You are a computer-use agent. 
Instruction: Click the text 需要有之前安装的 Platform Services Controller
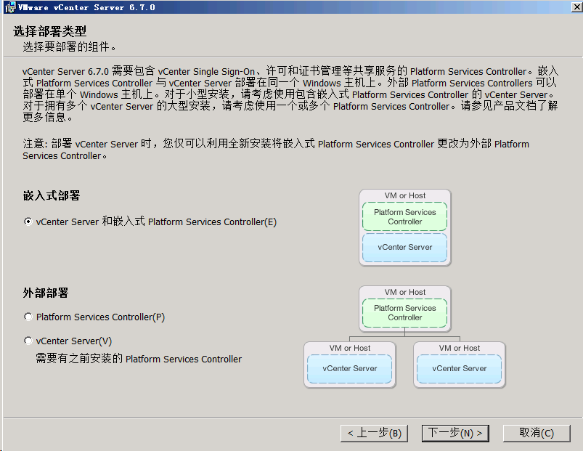pos(139,359)
